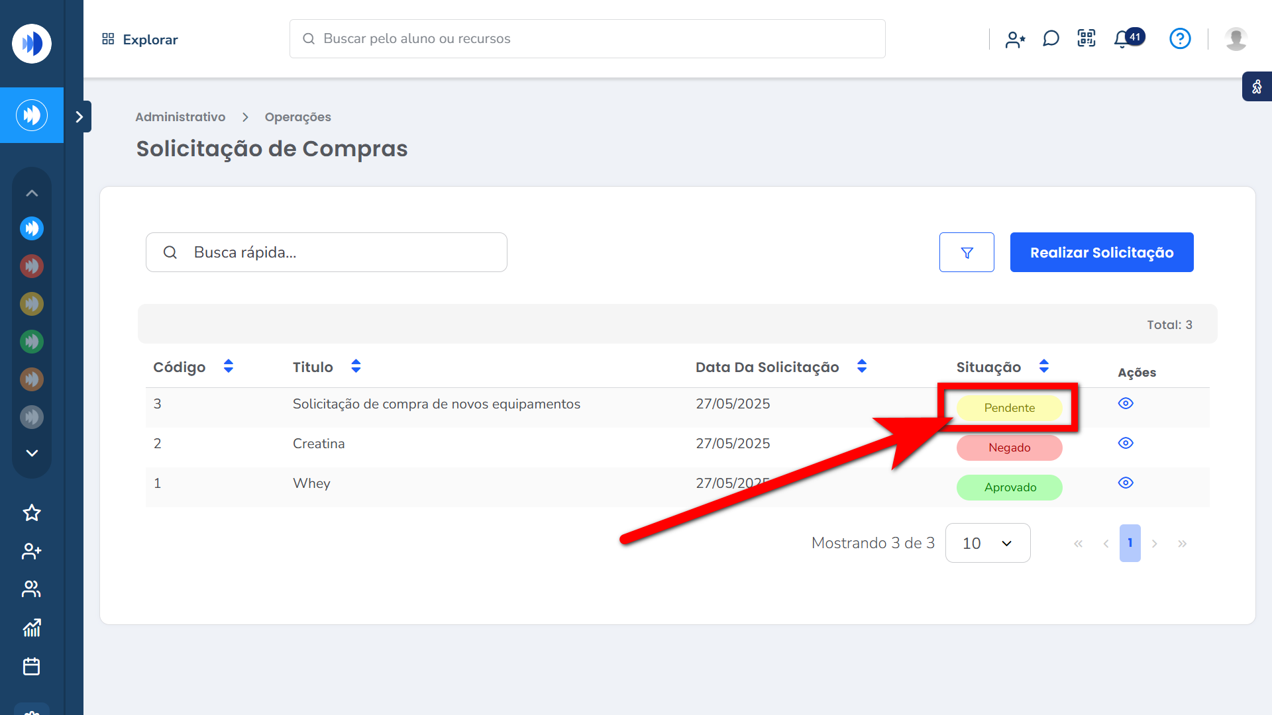View details of the Creatina request
This screenshot has height=715, width=1272.
(1126, 444)
